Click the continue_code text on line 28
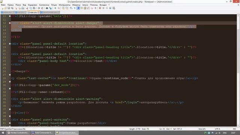 point(116,78)
